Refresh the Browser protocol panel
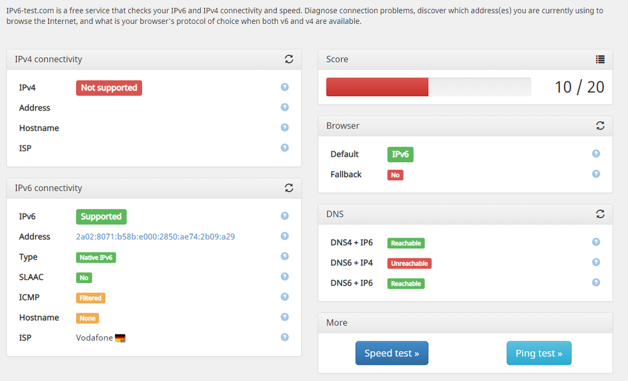This screenshot has height=381, width=628. 601,126
